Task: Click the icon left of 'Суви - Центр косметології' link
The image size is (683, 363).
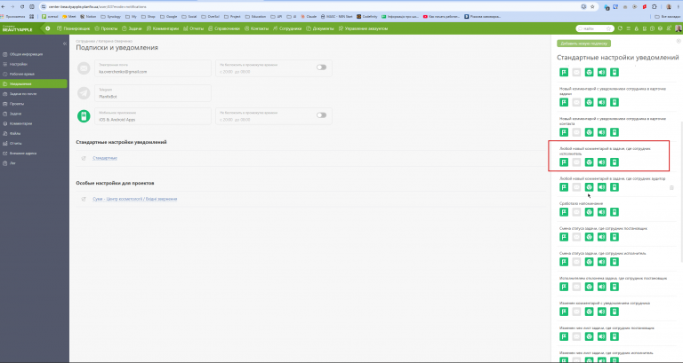Action: click(x=84, y=199)
